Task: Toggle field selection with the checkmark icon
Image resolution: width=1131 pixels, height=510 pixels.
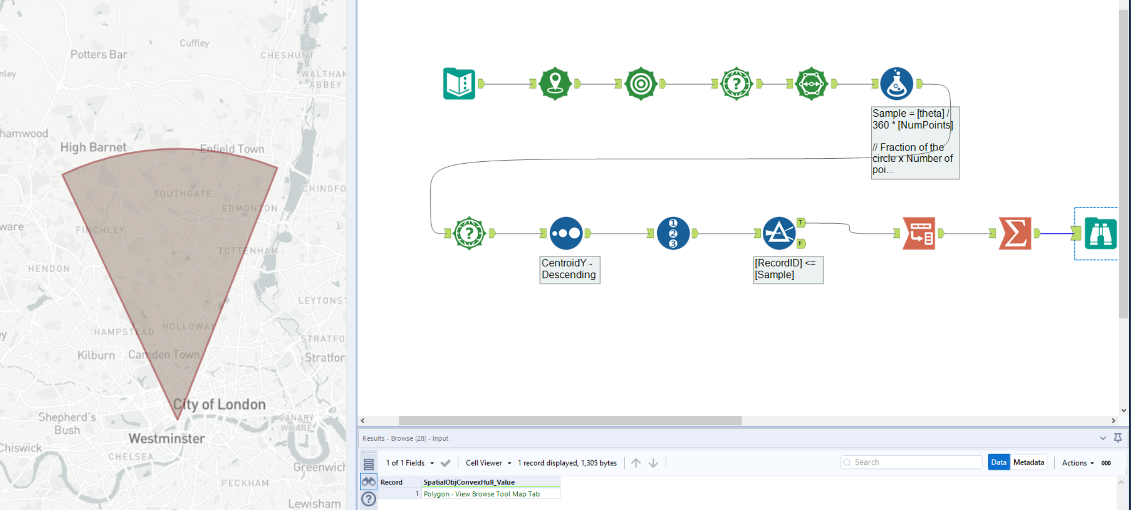Action: (x=445, y=463)
